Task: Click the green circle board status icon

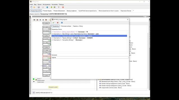Action: (34, 79)
